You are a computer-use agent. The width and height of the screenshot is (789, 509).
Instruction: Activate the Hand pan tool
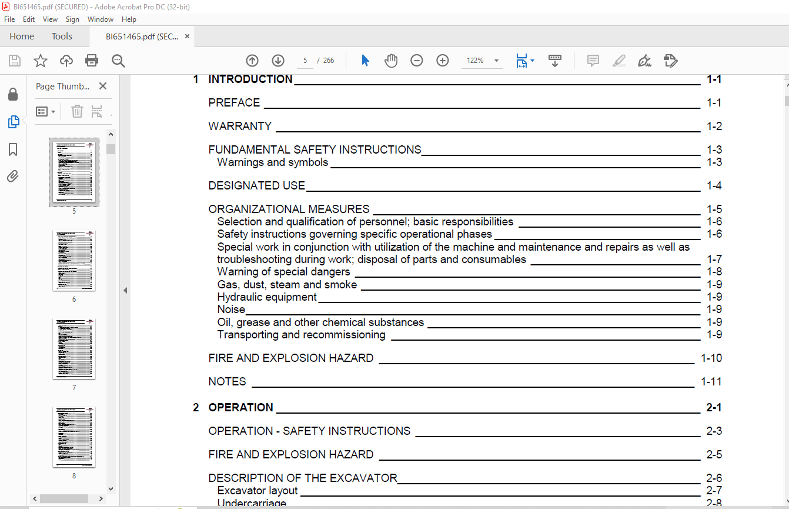point(391,61)
